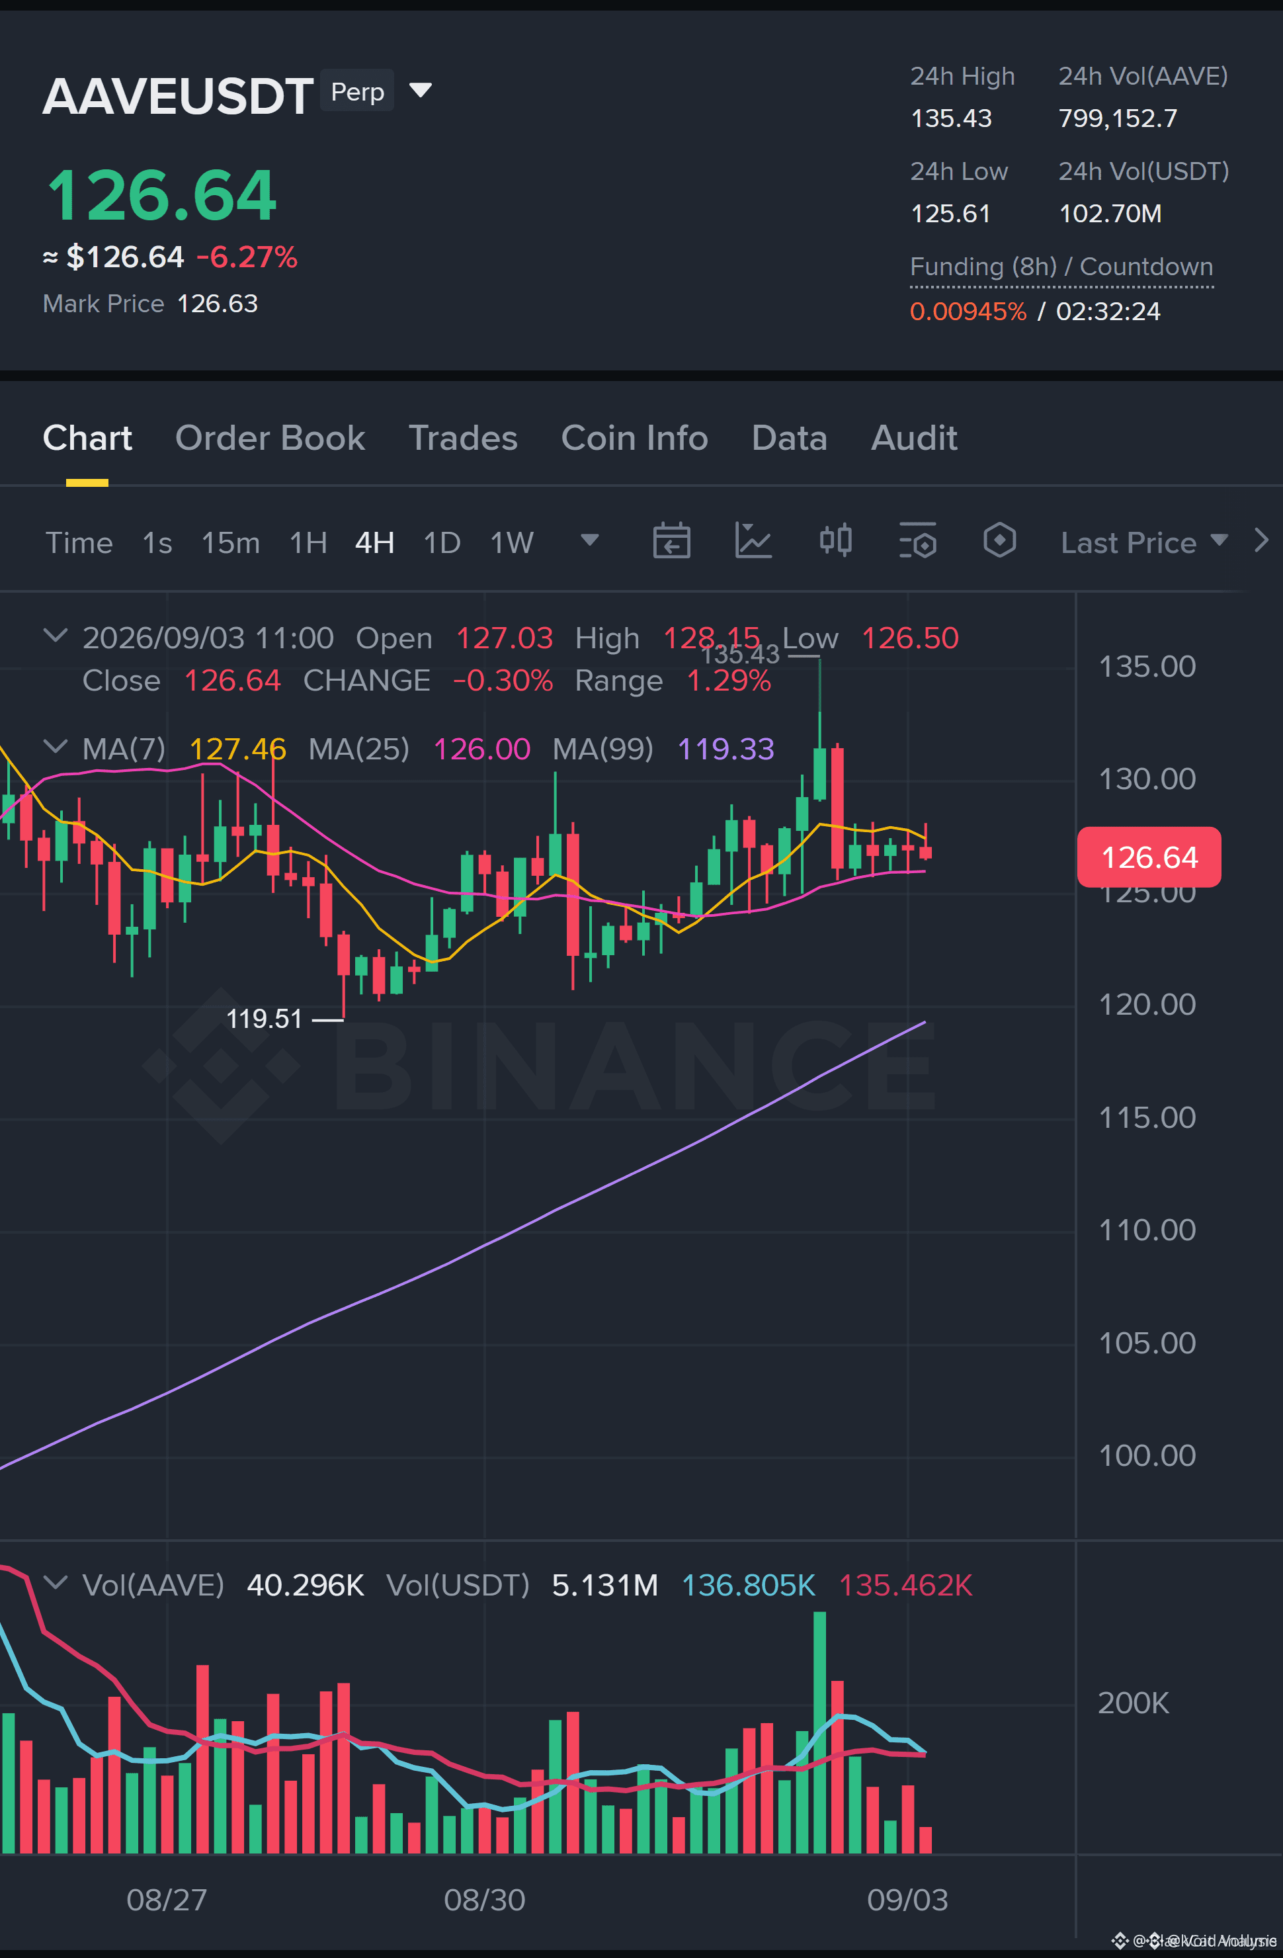Tap the Perp badge

tap(357, 91)
